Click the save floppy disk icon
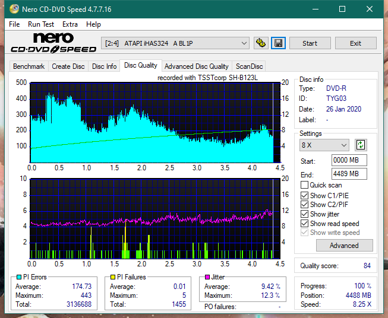The width and height of the screenshot is (388, 318). (x=279, y=43)
